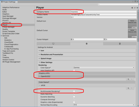Open the window's three-dot context menu
The height and width of the screenshot is (107, 139).
click(x=133, y=2)
